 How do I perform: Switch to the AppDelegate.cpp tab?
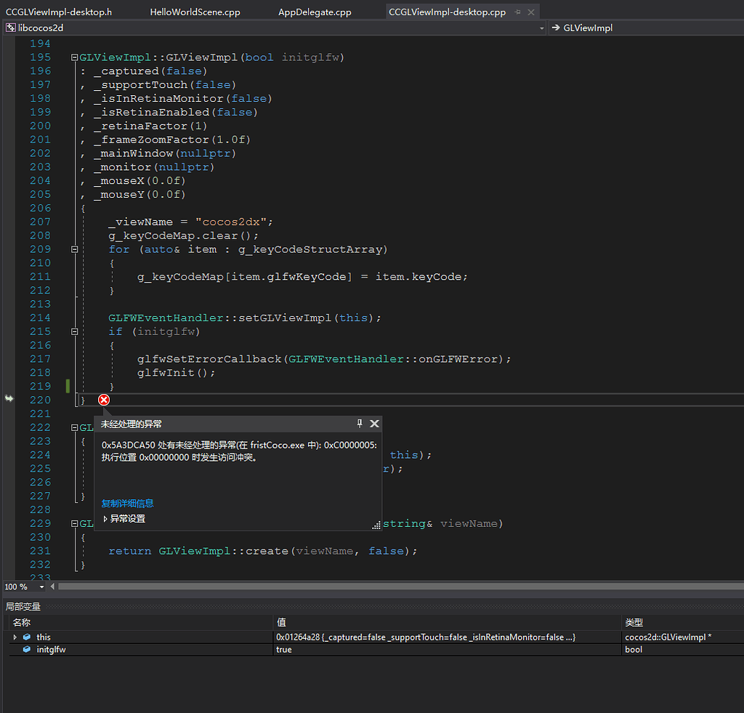(x=314, y=12)
